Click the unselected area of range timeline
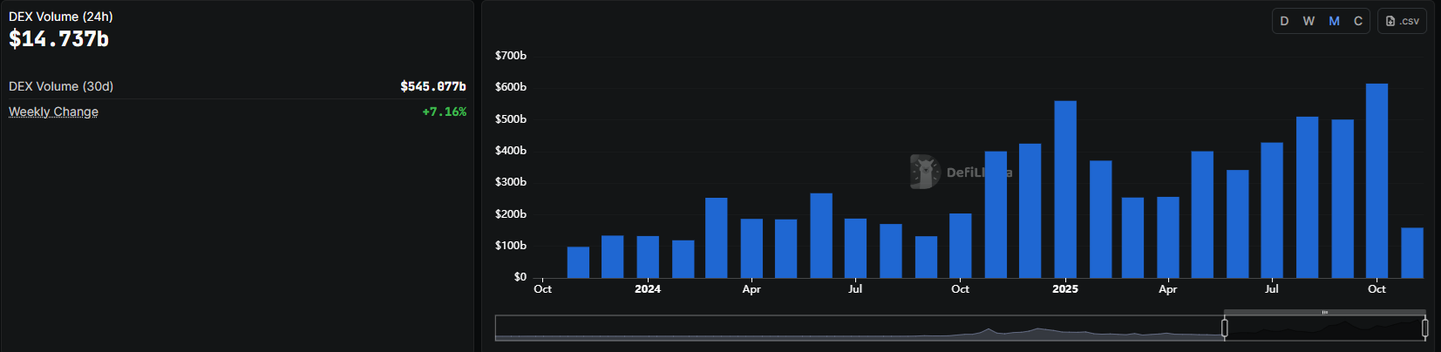Image resolution: width=1441 pixels, height=352 pixels. (859, 328)
